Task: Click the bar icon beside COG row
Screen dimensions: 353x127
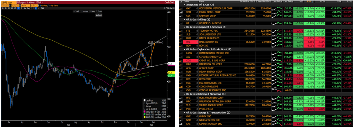Action: point(180,60)
